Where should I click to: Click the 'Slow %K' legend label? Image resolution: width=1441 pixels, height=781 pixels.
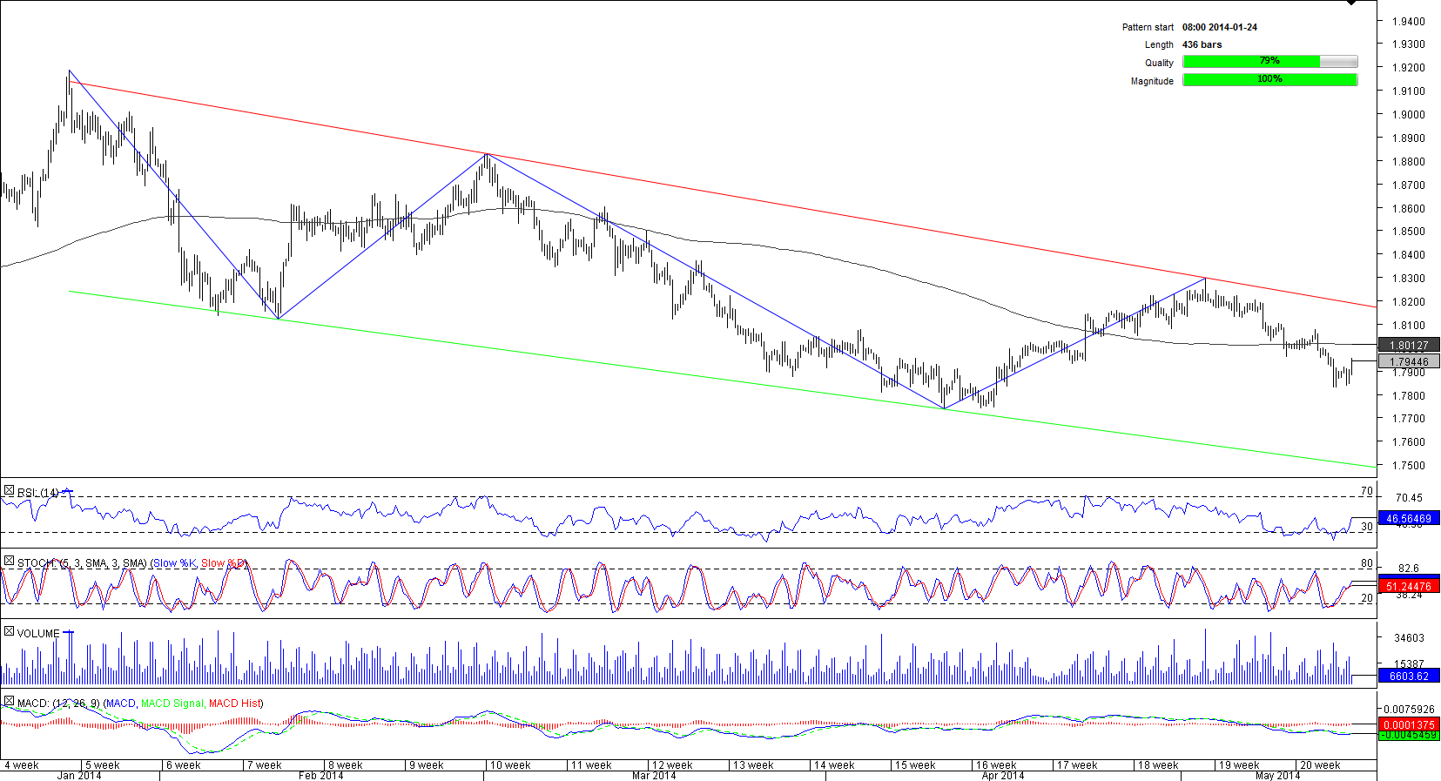(174, 563)
